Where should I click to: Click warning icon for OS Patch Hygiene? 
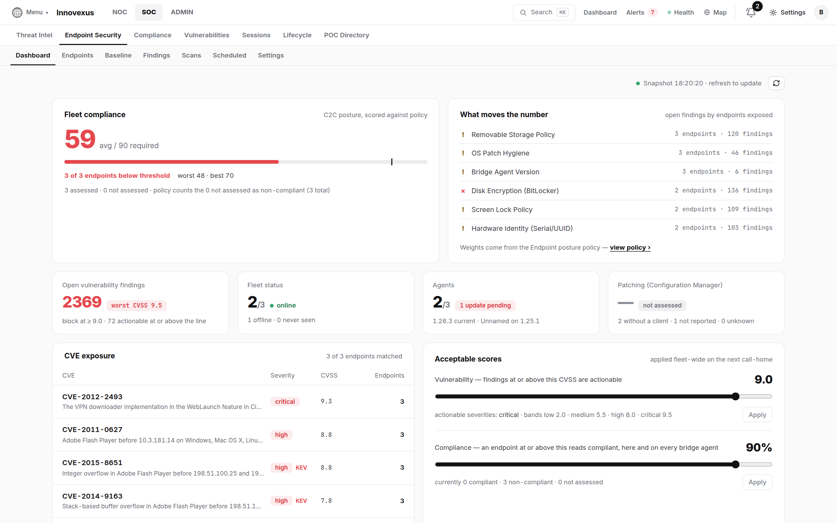click(x=463, y=153)
